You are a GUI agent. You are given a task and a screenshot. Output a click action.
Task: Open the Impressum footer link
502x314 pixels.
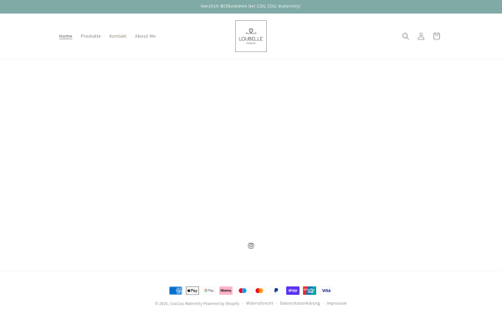(336, 303)
